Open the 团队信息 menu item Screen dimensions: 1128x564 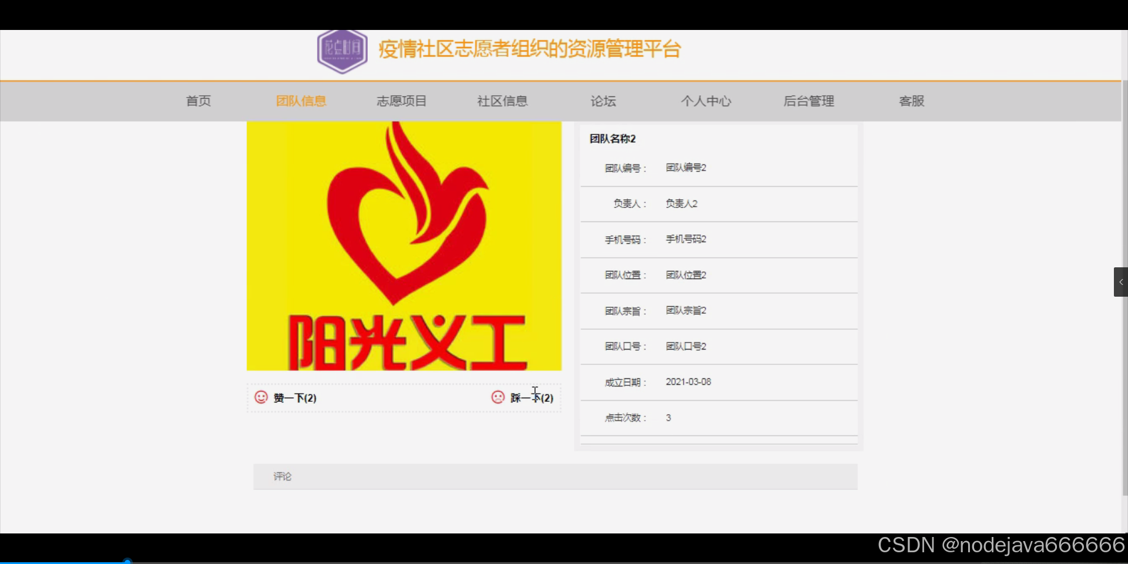301,101
